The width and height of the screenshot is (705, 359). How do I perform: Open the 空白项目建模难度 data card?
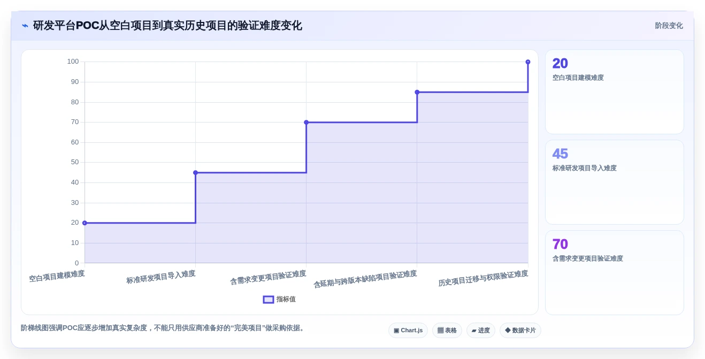coord(615,92)
